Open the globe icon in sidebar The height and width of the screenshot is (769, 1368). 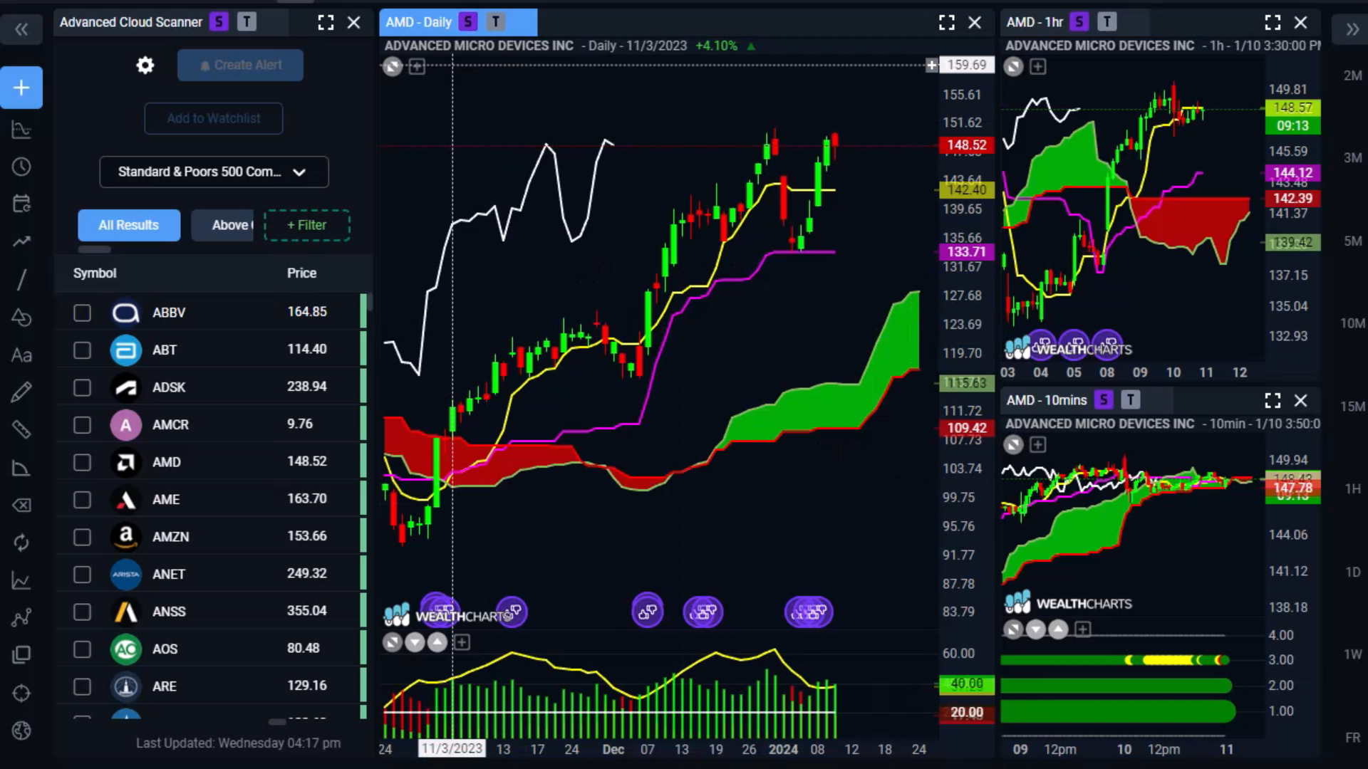point(21,731)
